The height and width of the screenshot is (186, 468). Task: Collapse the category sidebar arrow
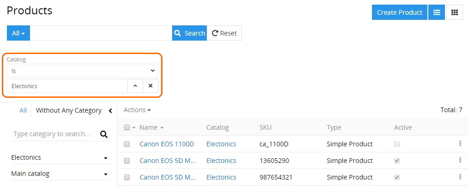click(x=110, y=110)
